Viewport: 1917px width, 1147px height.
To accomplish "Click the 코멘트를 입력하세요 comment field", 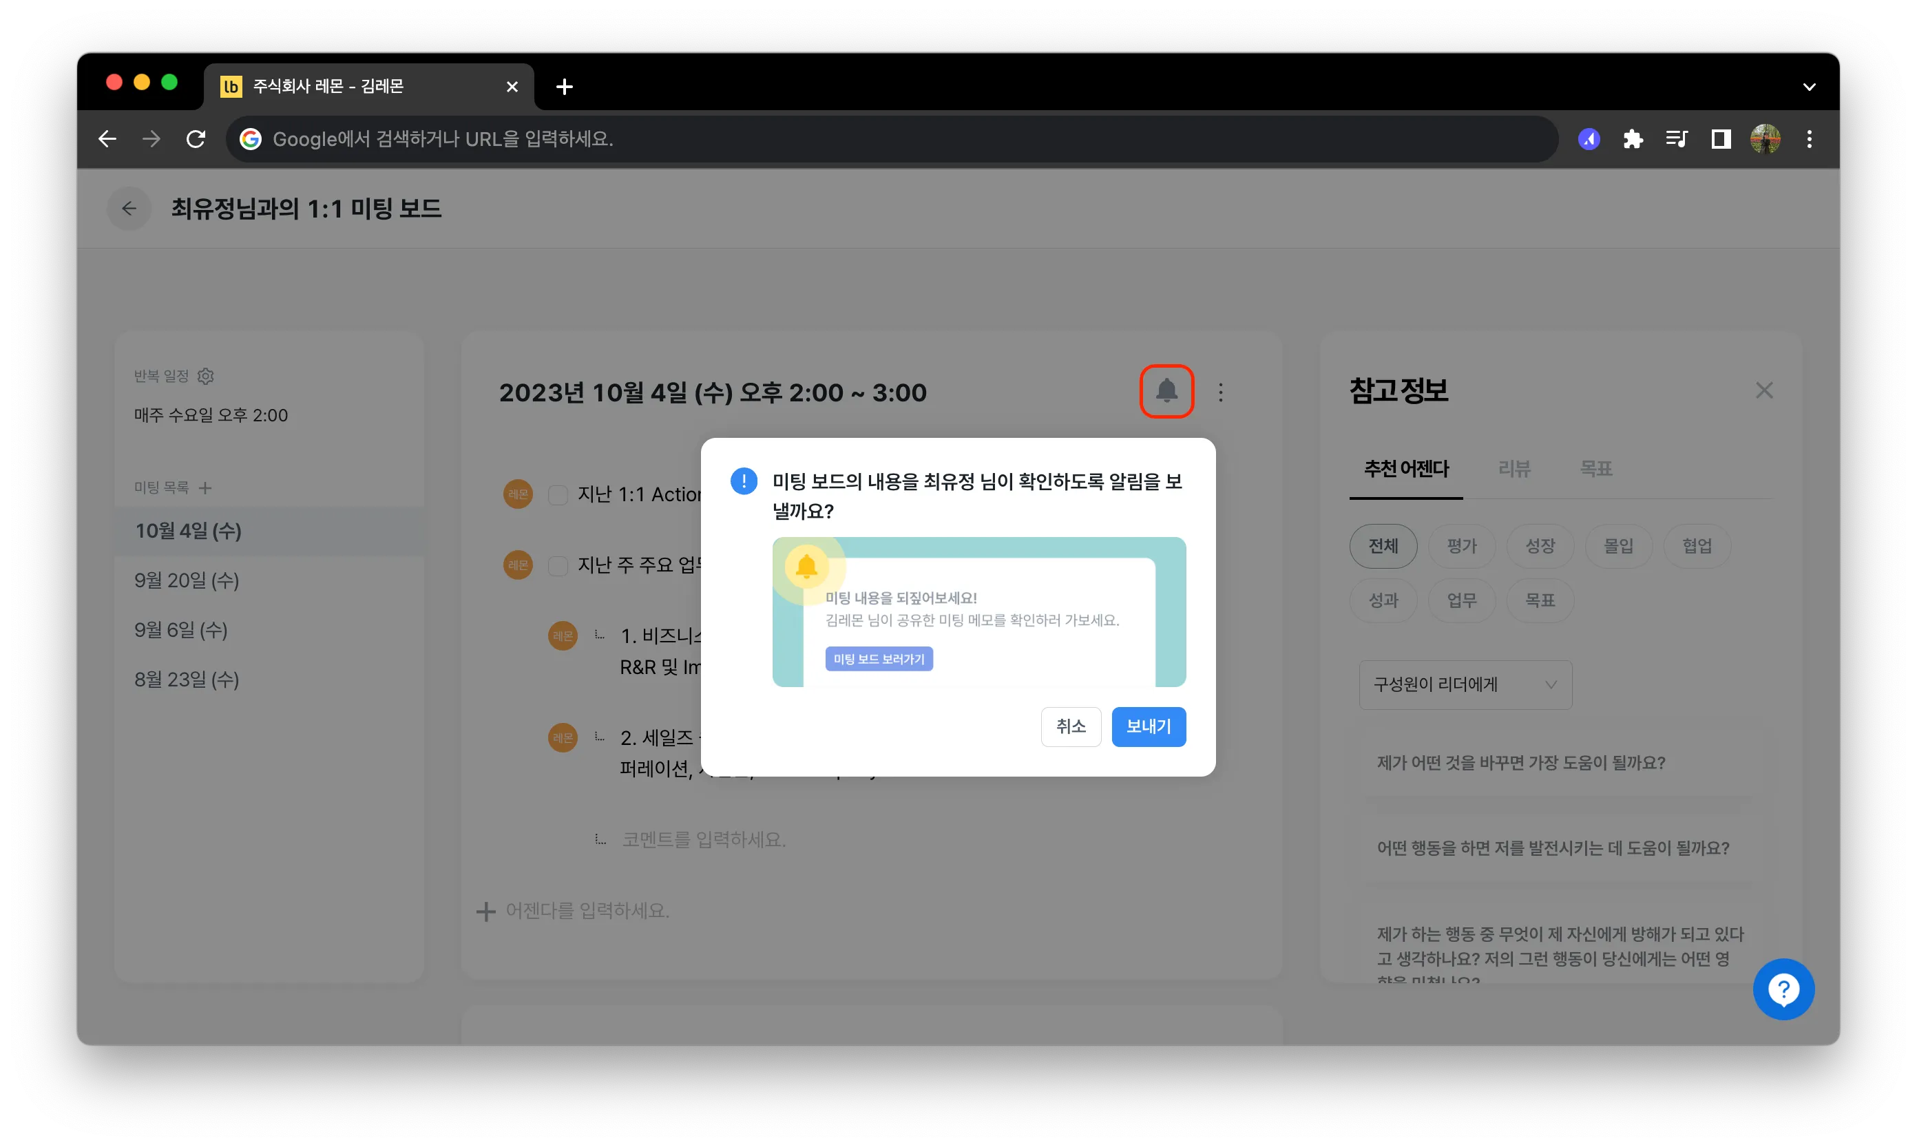I will click(704, 839).
